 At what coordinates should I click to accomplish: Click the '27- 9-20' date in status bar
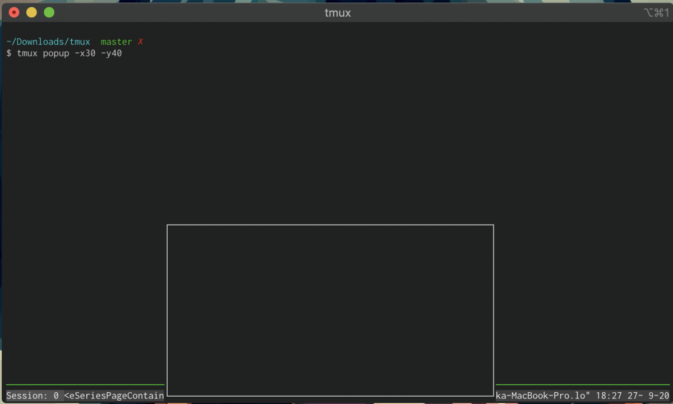pos(648,396)
